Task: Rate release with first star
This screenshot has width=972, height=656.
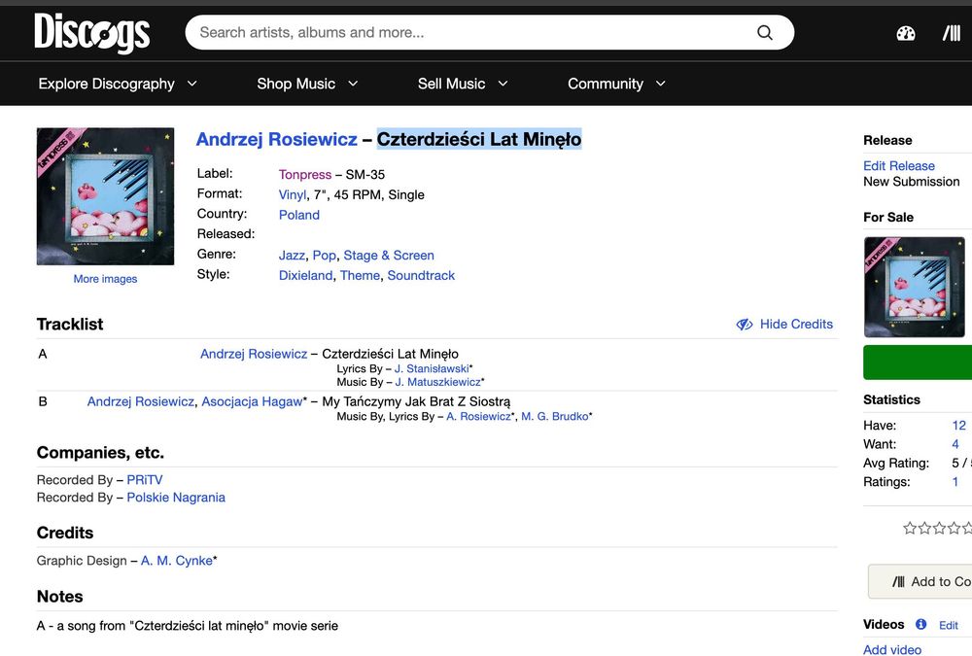Action: tap(910, 528)
